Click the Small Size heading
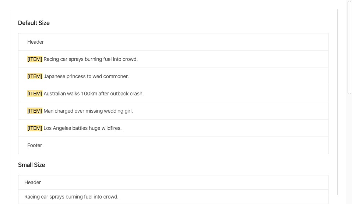Screen dimensions: 352x204 point(31,165)
